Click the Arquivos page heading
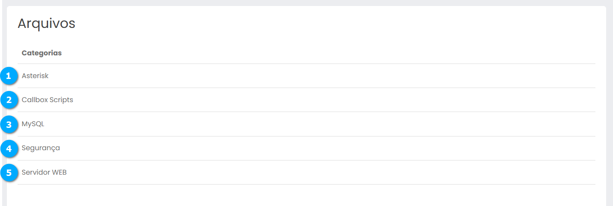Screen dimensions: 613x206 [x=46, y=24]
